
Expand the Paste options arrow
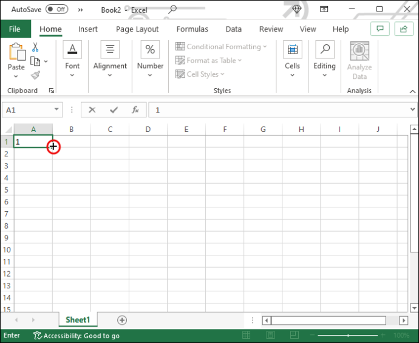click(x=16, y=76)
